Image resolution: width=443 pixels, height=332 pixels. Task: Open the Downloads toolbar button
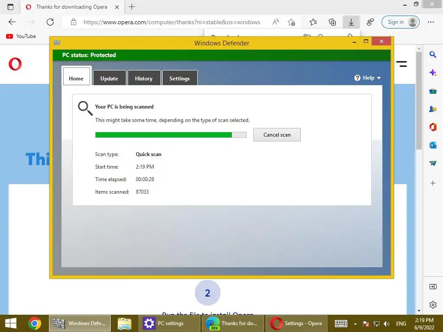point(351,22)
